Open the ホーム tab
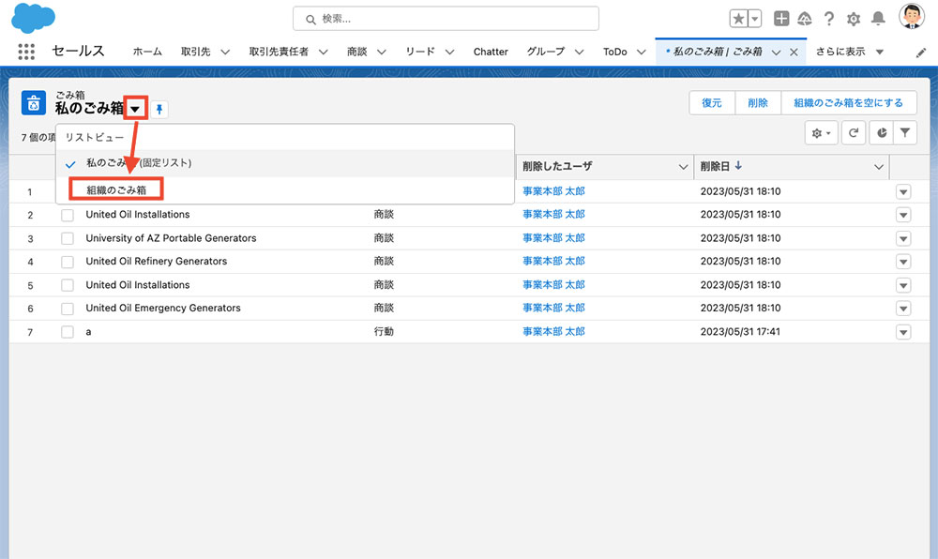This screenshot has height=559, width=938. [x=147, y=52]
